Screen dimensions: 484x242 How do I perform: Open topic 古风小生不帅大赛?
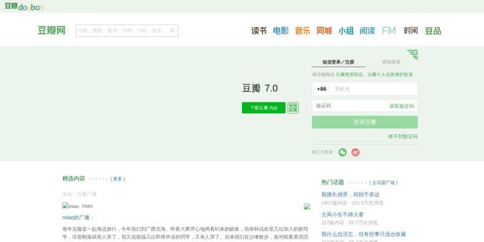click(x=342, y=214)
